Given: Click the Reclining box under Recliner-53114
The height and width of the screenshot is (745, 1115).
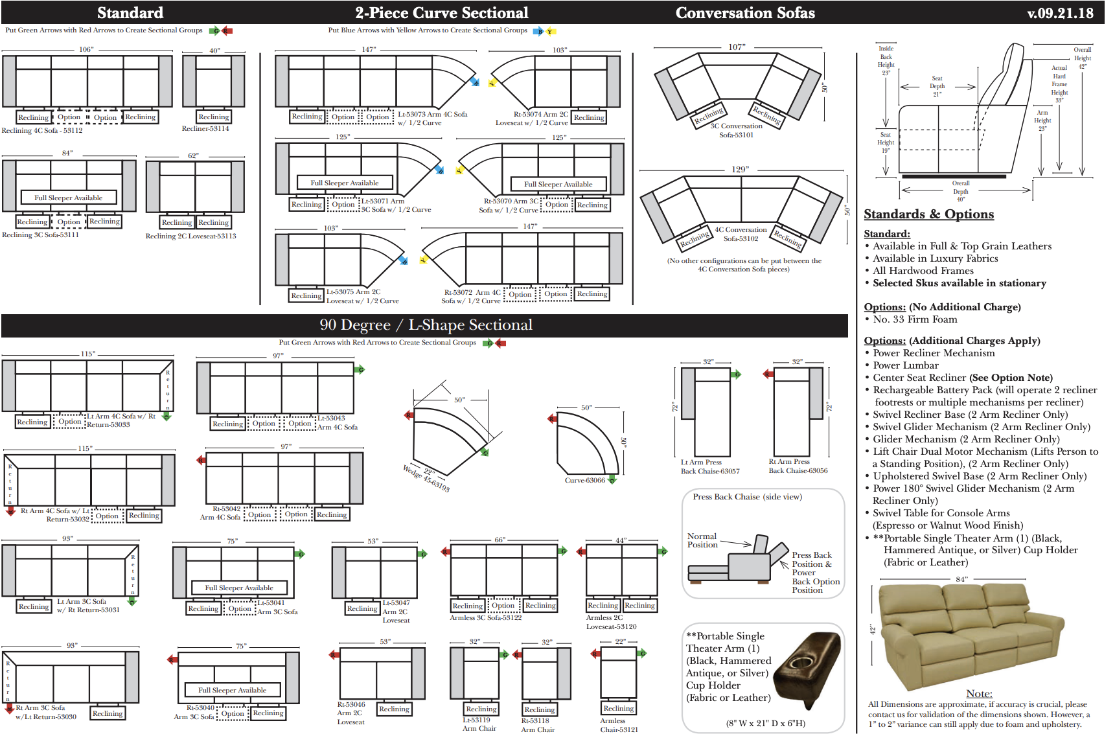Looking at the screenshot, I should pos(214,117).
